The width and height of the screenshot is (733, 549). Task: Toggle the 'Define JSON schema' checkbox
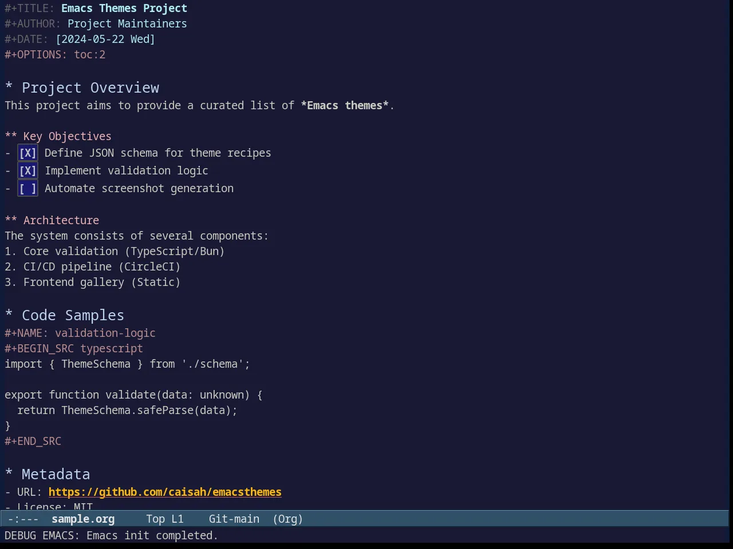click(27, 153)
